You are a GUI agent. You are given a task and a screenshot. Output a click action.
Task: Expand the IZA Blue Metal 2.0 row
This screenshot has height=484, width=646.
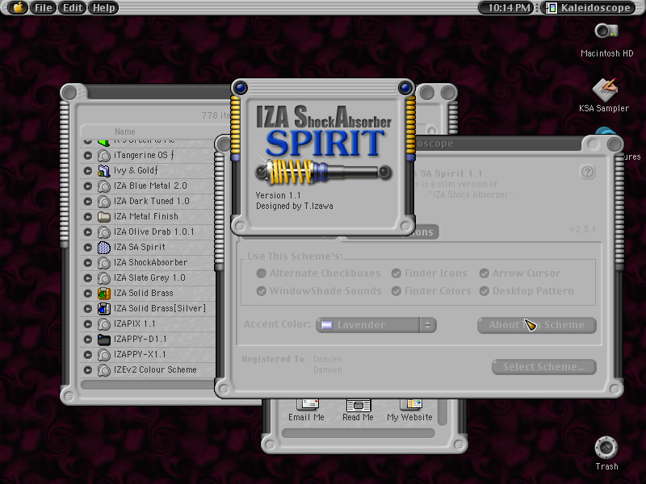(88, 186)
